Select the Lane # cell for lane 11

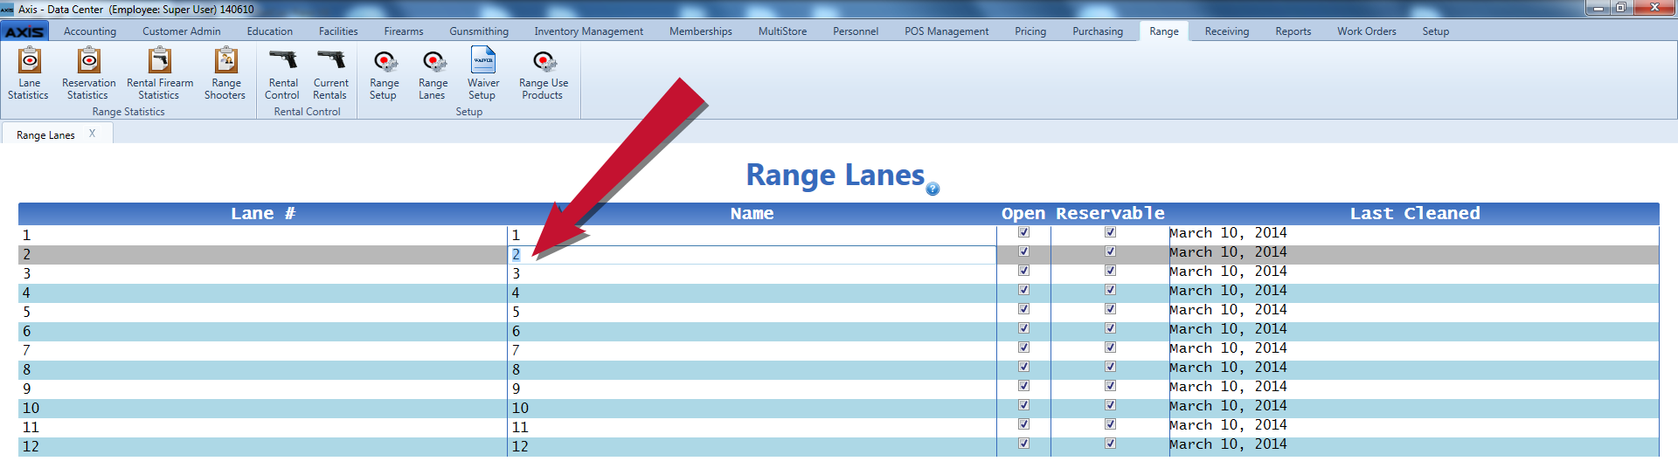[x=263, y=427]
